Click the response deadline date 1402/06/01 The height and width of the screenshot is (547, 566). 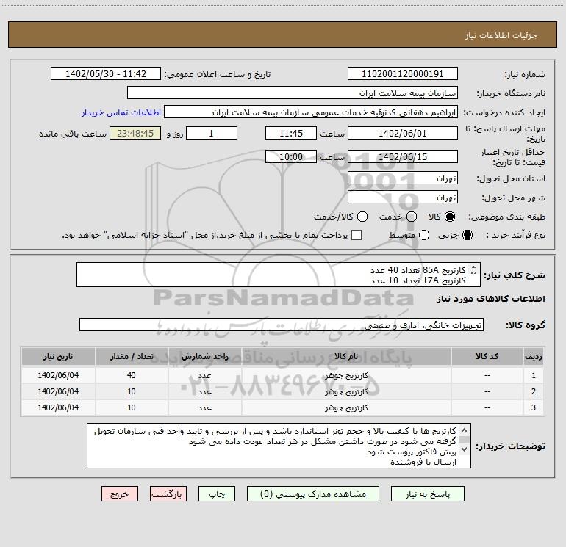pyautogui.click(x=403, y=133)
